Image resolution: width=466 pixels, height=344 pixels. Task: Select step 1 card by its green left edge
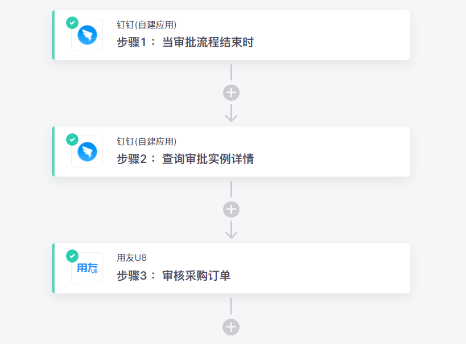click(53, 35)
